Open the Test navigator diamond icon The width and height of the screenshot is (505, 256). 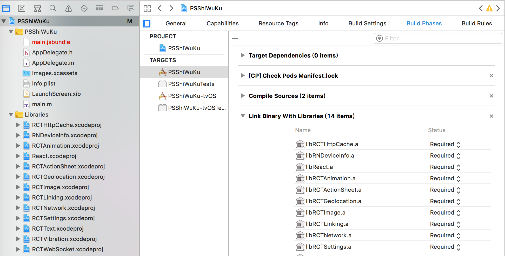click(84, 8)
